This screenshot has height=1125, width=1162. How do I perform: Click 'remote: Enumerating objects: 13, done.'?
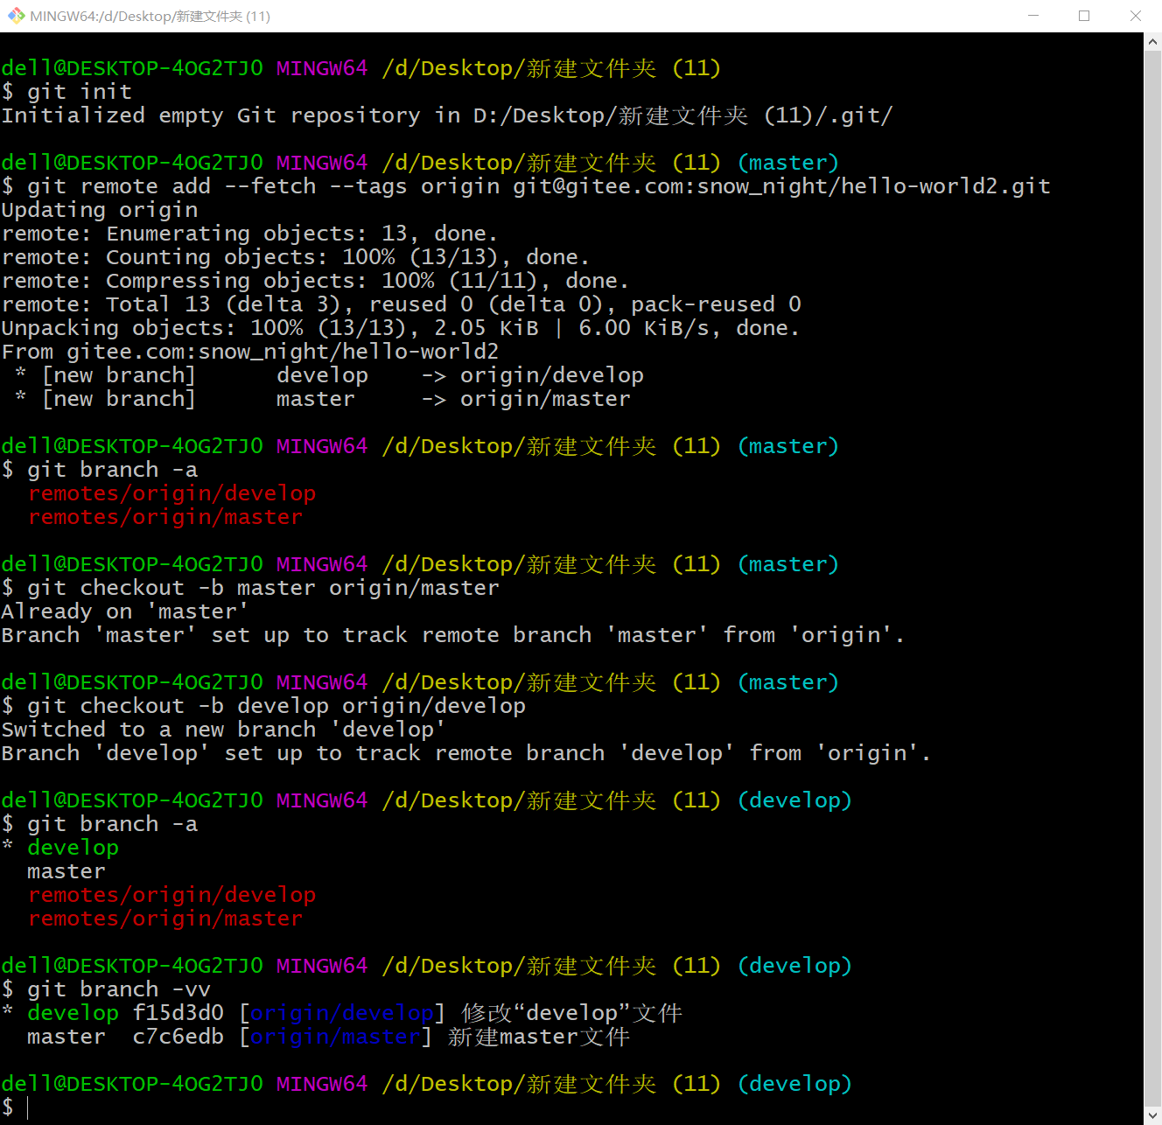coord(249,234)
